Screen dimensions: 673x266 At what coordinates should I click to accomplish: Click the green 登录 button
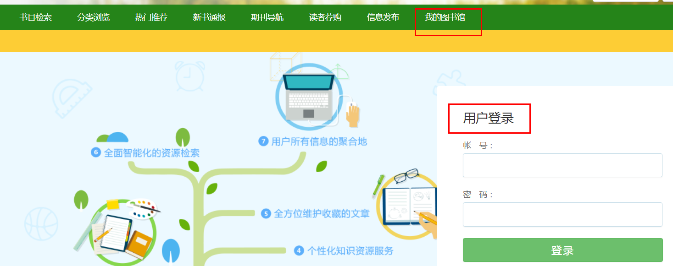click(562, 250)
